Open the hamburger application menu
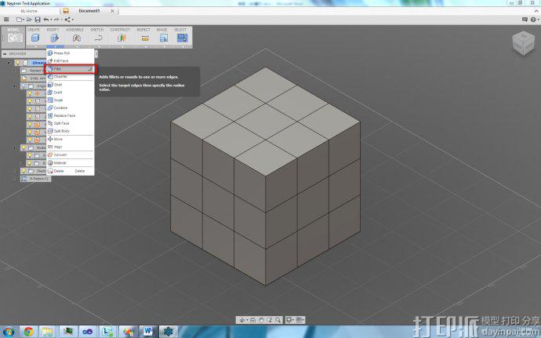The width and height of the screenshot is (541, 338). click(x=6, y=20)
